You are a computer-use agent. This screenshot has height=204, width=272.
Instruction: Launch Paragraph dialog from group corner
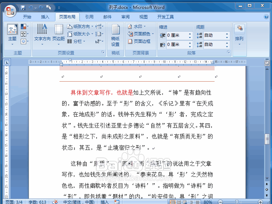[228, 52]
